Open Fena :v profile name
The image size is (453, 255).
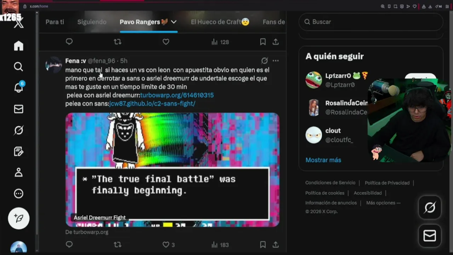[x=76, y=61]
